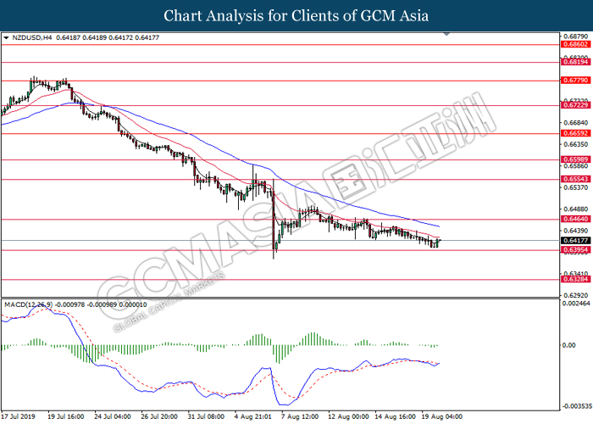This screenshot has width=593, height=424.
Task: Click the chart shift triangle marker at top
Action: (446, 35)
